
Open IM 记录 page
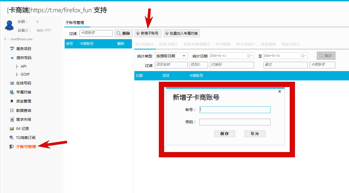(x=23, y=129)
